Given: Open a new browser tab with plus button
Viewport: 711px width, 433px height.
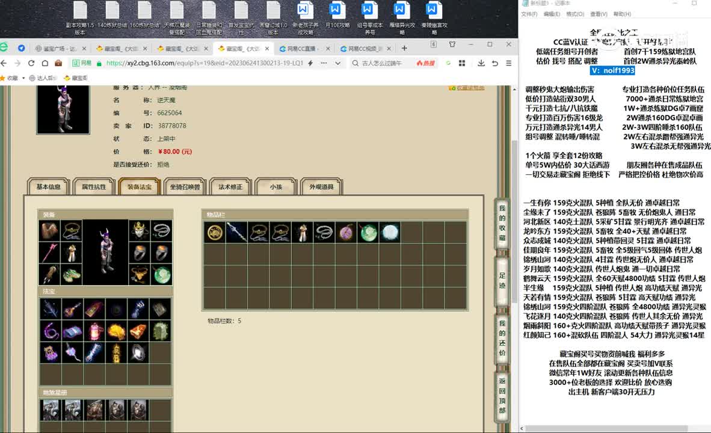Looking at the screenshot, I should [x=404, y=48].
